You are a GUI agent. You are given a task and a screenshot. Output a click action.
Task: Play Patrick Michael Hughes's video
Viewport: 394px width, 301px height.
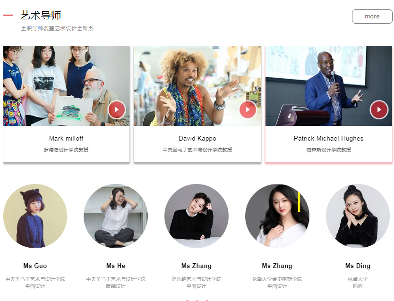[x=379, y=109]
